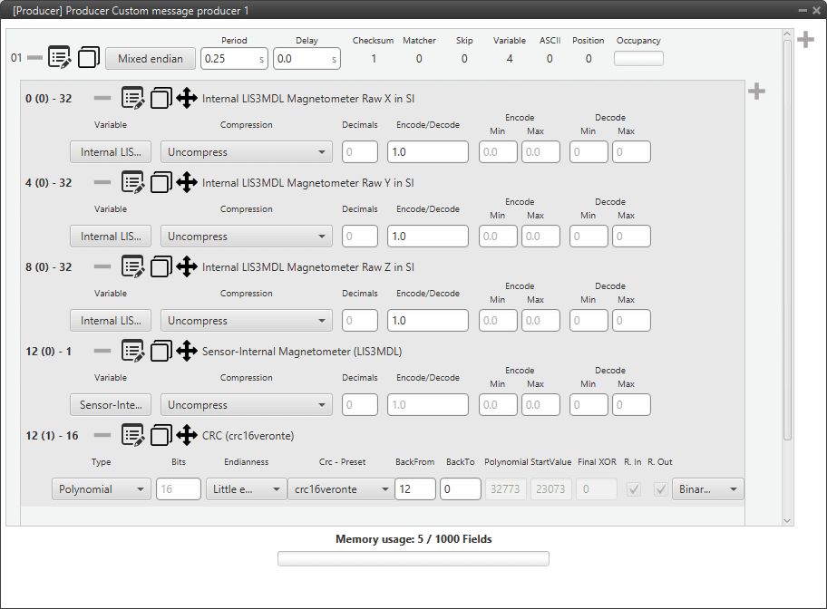Screen dimensions: 827x609
Task: Click the 'Memory usage: 5 / 1000 Fields' text
Action: coord(413,539)
